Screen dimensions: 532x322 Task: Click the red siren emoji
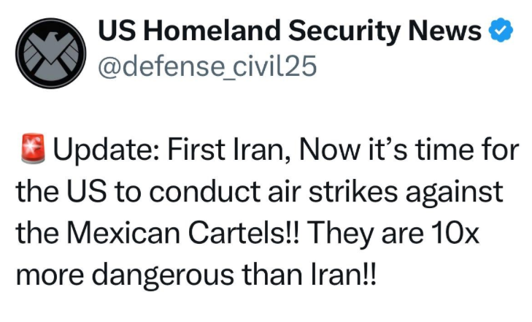point(33,149)
